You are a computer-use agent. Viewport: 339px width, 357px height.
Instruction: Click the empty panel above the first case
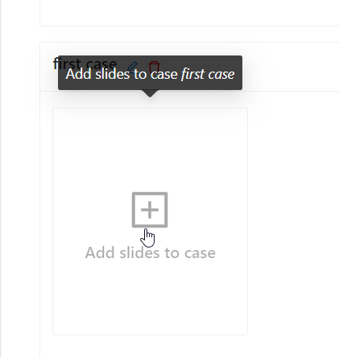189,12
